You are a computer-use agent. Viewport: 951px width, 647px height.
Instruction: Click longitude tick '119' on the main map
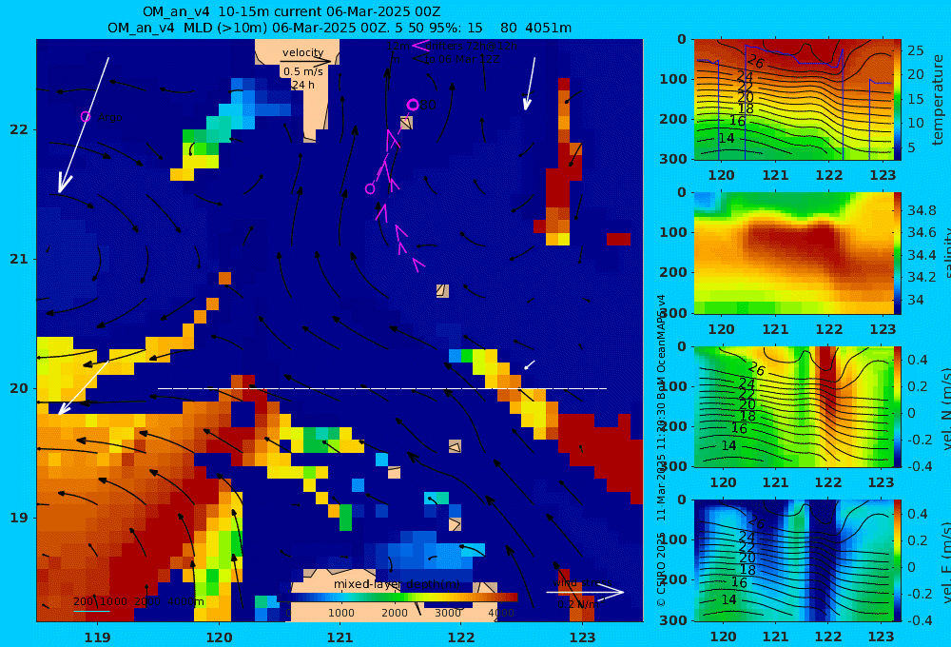(x=97, y=637)
